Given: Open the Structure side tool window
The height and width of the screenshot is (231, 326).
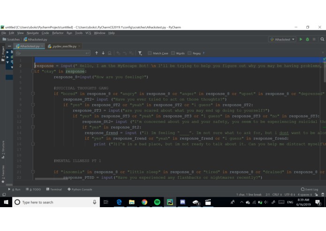Looking at the screenshot, I should (x=3, y=150).
